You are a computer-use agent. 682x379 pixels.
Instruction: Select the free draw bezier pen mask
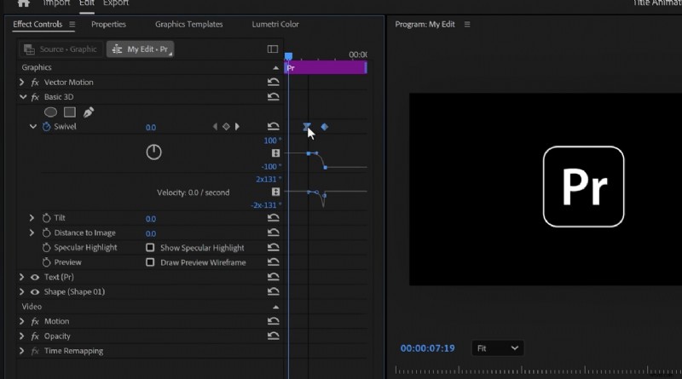[x=89, y=112]
